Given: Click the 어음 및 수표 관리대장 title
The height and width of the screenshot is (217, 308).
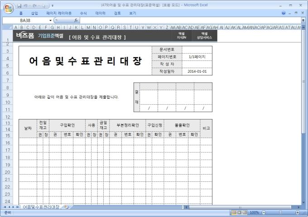Looking at the screenshot, I should pyautogui.click(x=86, y=61).
